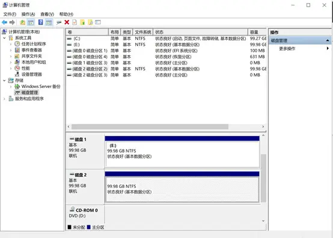Select the 任务计划程序 clock icon

tap(17, 44)
